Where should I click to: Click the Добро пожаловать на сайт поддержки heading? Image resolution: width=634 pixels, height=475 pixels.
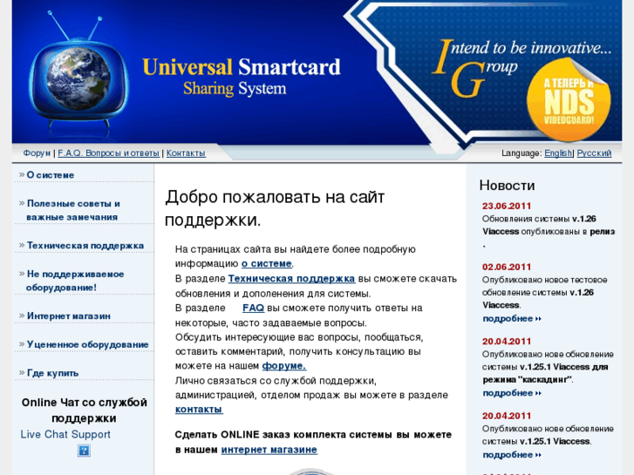(275, 208)
